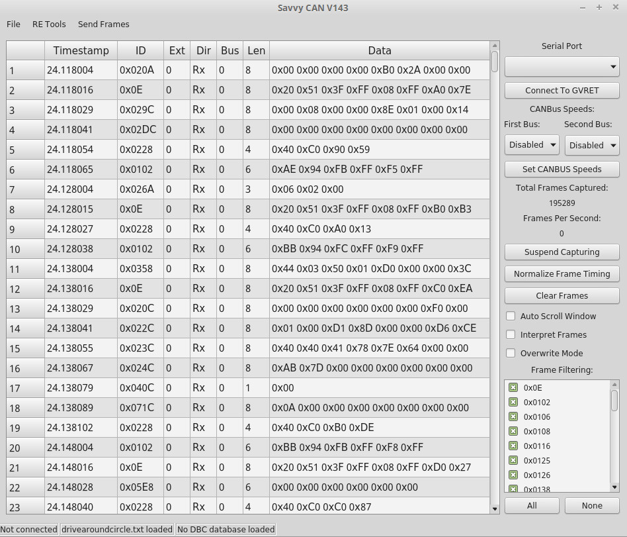Click the Not connected status indicator
Viewport: 627px width, 537px height.
(x=28, y=529)
